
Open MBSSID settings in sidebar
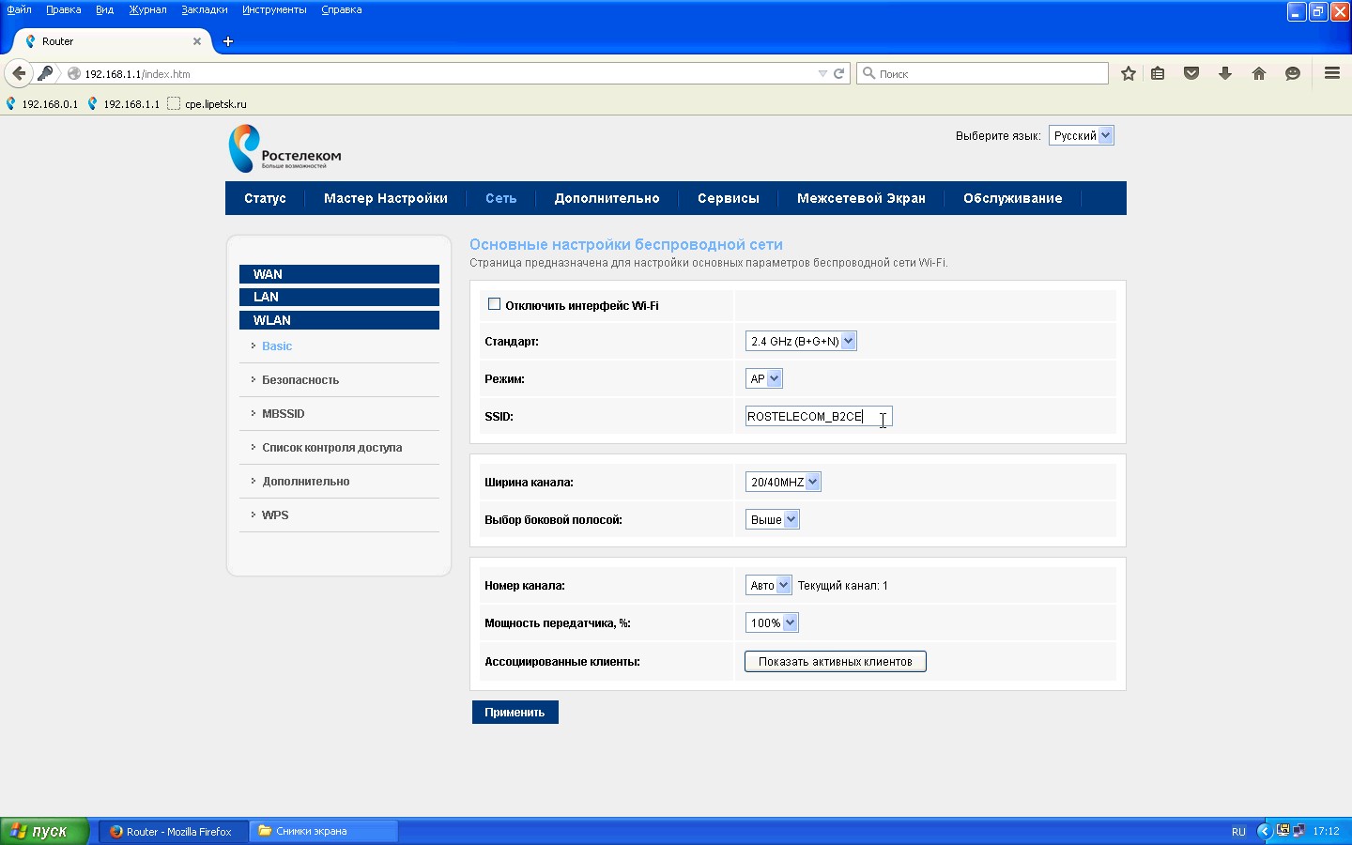284,414
